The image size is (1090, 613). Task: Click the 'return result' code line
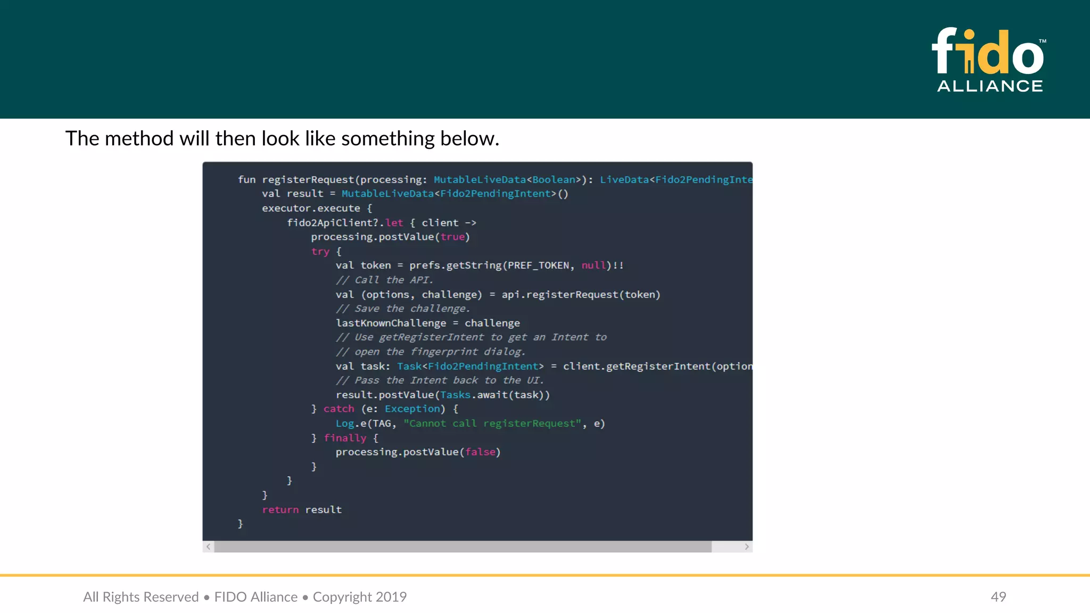[302, 509]
